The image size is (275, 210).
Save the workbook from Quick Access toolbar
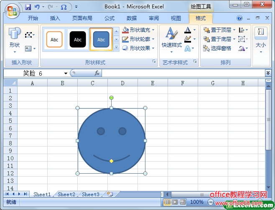click(x=28, y=7)
